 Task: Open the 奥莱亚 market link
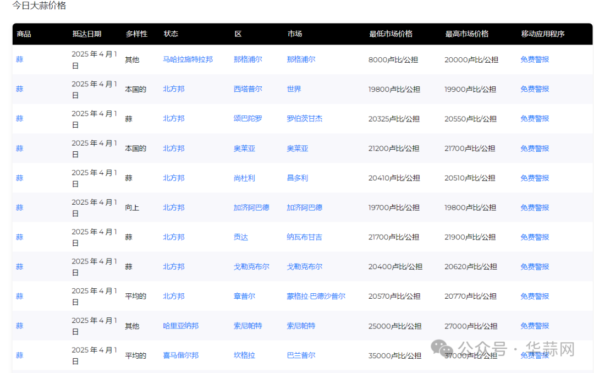[x=298, y=148]
